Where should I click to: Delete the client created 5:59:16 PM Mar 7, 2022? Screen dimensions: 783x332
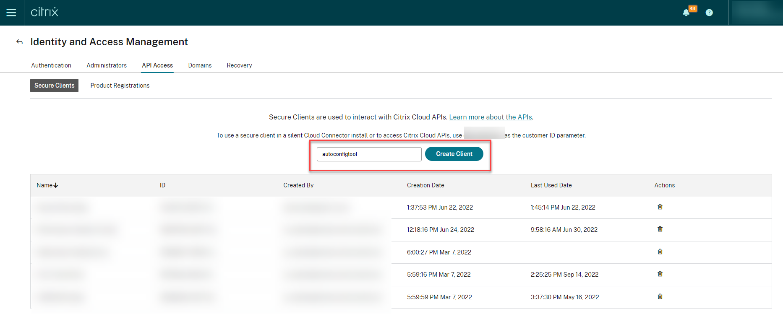[660, 274]
